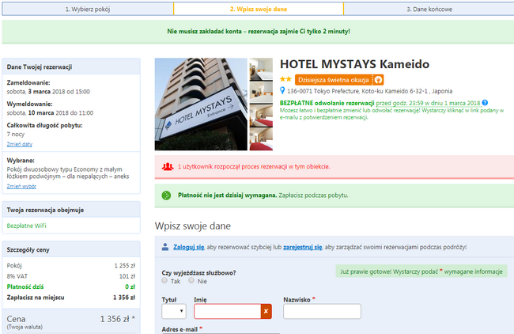Open the third room thumbnail with red bedding
The height and width of the screenshot is (334, 514).
pos(261,116)
